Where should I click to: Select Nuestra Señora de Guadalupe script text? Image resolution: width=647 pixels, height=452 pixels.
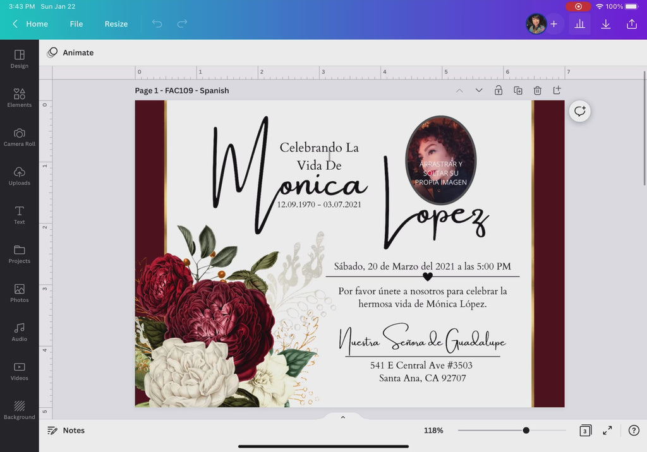(x=422, y=339)
